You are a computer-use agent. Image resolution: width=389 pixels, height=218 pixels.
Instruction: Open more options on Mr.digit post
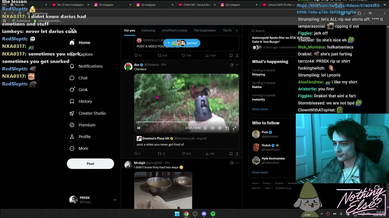tap(237, 163)
